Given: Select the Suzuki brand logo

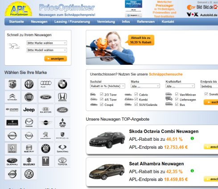Looking at the screenshot, I should (29, 161).
